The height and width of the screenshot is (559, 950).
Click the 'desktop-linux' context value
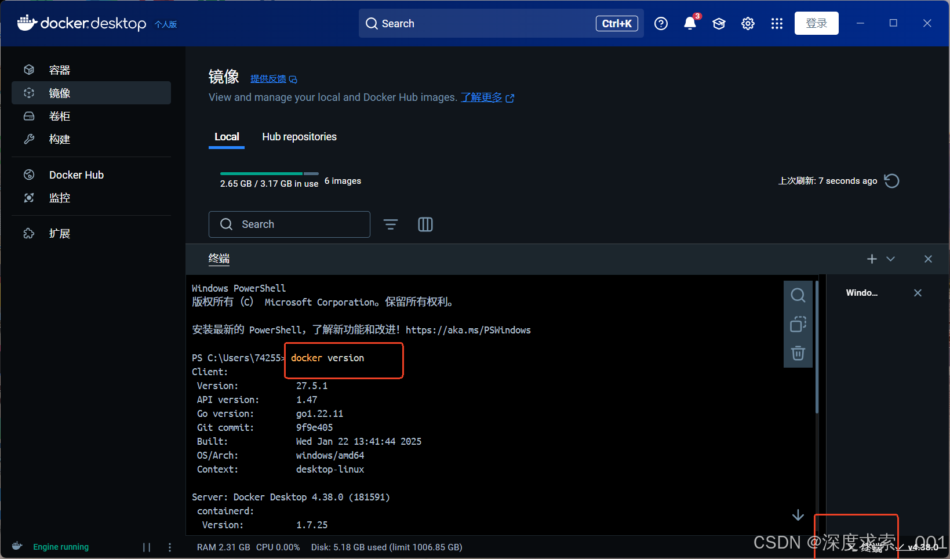tap(330, 469)
